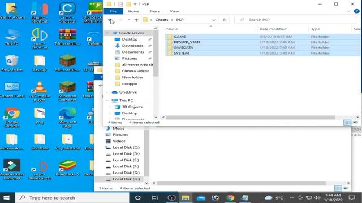Open Pictures in Quick access

click(130, 59)
